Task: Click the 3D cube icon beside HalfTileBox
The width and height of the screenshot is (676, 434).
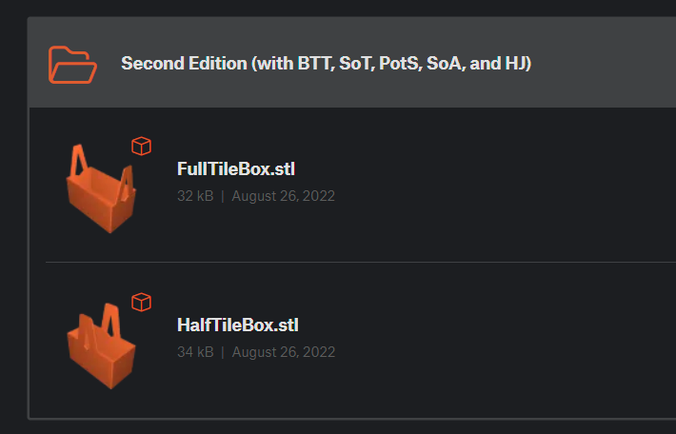Action: tap(141, 302)
